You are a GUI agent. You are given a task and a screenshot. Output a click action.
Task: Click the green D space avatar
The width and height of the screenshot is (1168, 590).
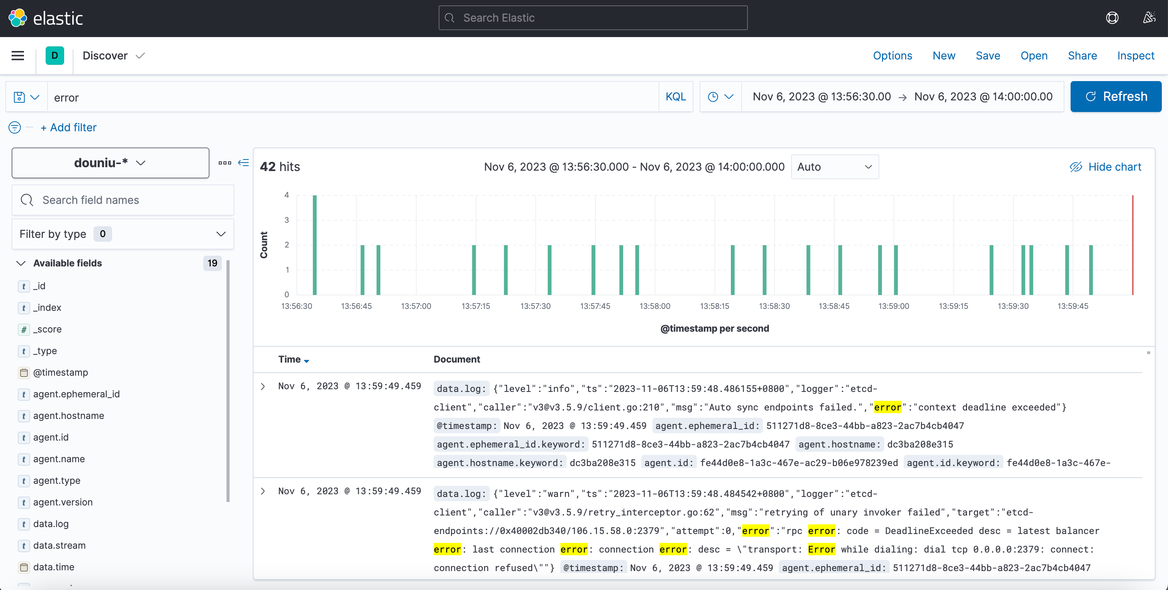point(55,56)
